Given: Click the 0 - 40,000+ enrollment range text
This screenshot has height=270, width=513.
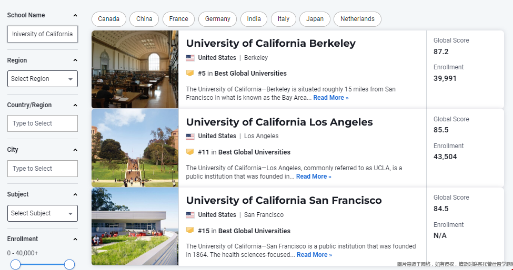Looking at the screenshot, I should pos(23,253).
